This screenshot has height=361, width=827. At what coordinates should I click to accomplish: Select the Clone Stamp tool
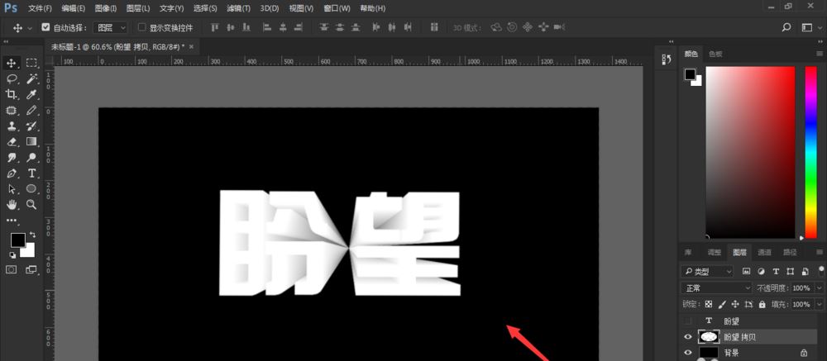click(x=11, y=126)
